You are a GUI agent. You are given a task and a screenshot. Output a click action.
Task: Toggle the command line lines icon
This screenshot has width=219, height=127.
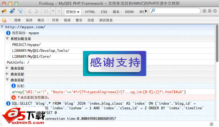tap(46, 11)
